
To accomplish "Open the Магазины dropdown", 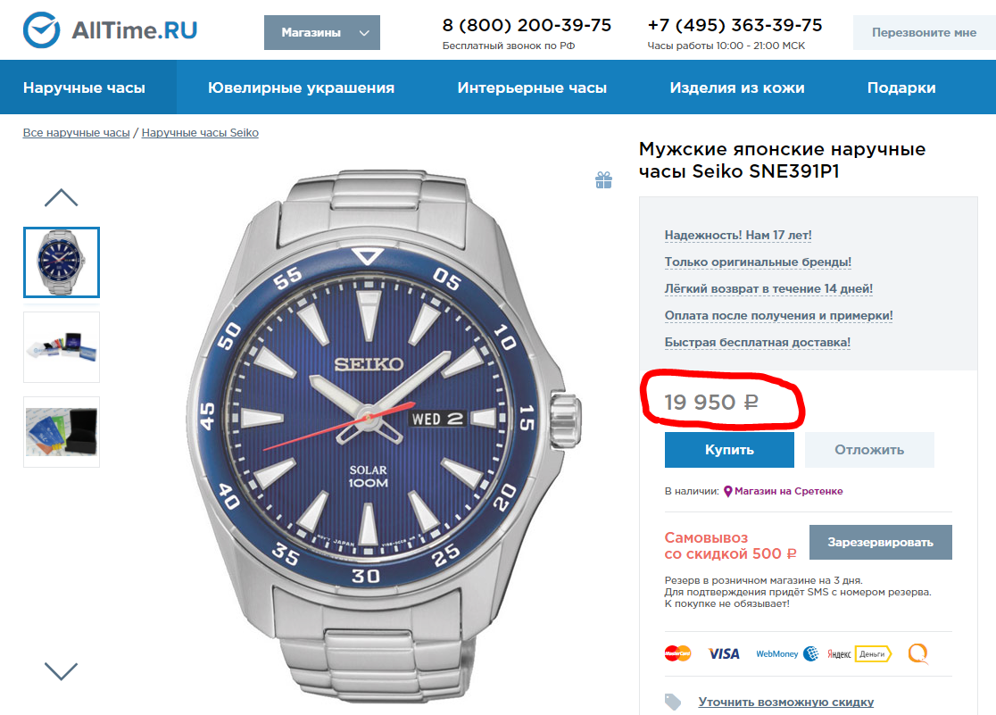I will click(x=322, y=33).
